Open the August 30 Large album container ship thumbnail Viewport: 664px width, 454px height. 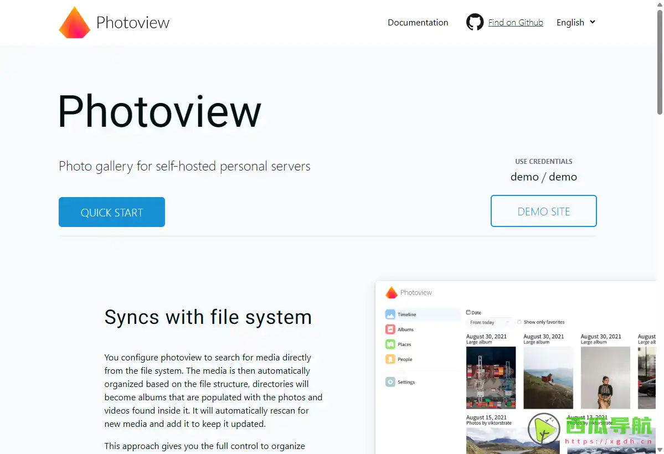pos(491,377)
